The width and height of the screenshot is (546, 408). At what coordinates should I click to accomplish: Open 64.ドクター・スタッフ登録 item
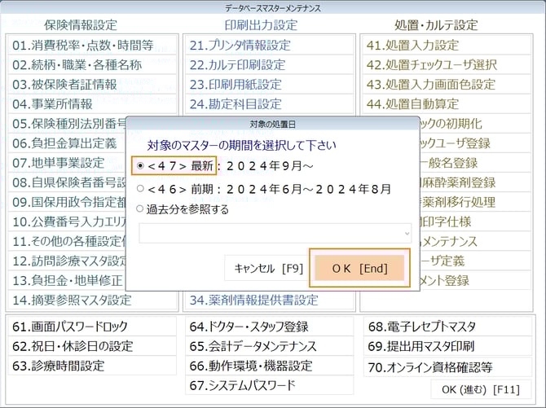[249, 327]
